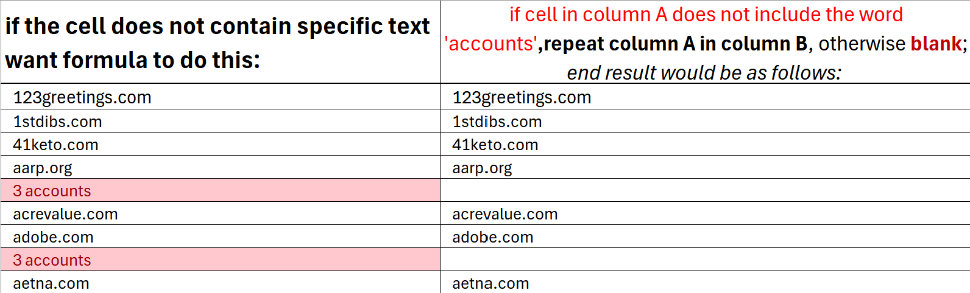
Task: Select the 41keto.com cell in column B
Action: pyautogui.click(x=705, y=144)
